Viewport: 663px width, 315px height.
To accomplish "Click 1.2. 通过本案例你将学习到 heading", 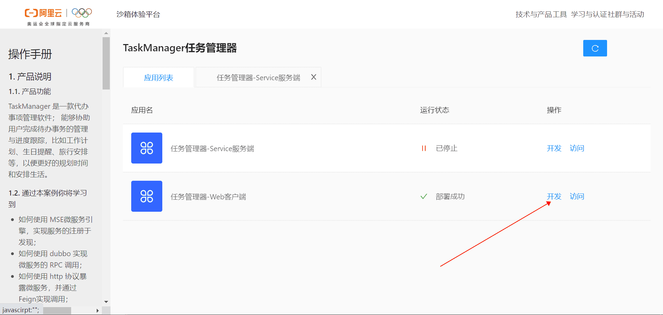I will click(48, 199).
